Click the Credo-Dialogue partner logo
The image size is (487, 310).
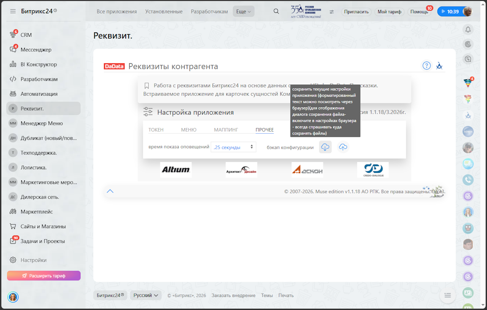pos(373,170)
